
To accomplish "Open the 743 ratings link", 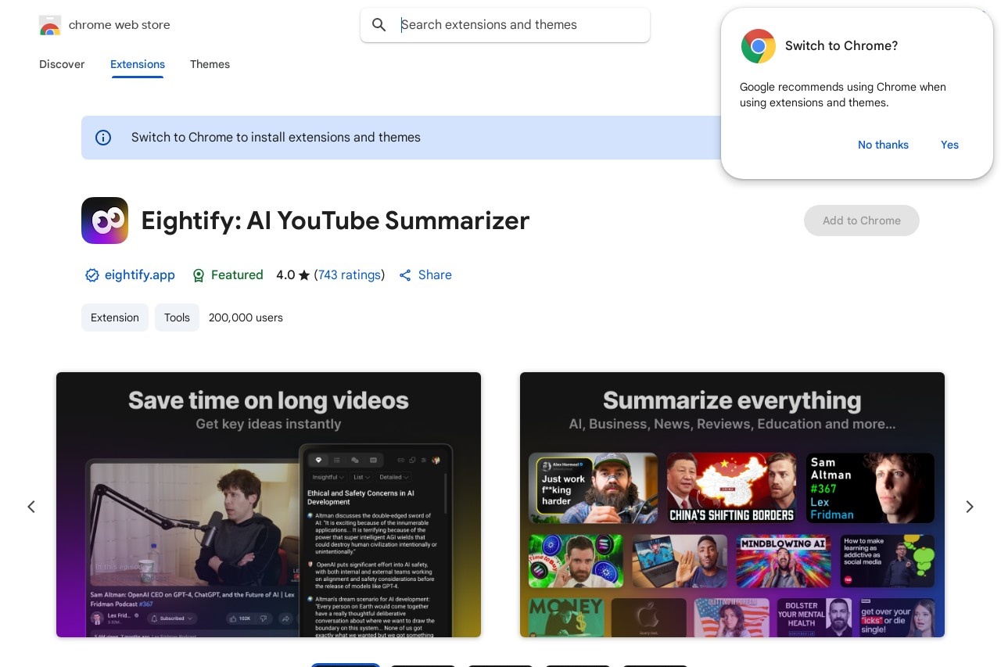I will (350, 275).
